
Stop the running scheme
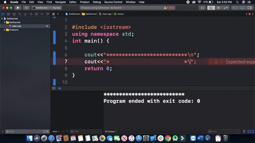[26, 8]
